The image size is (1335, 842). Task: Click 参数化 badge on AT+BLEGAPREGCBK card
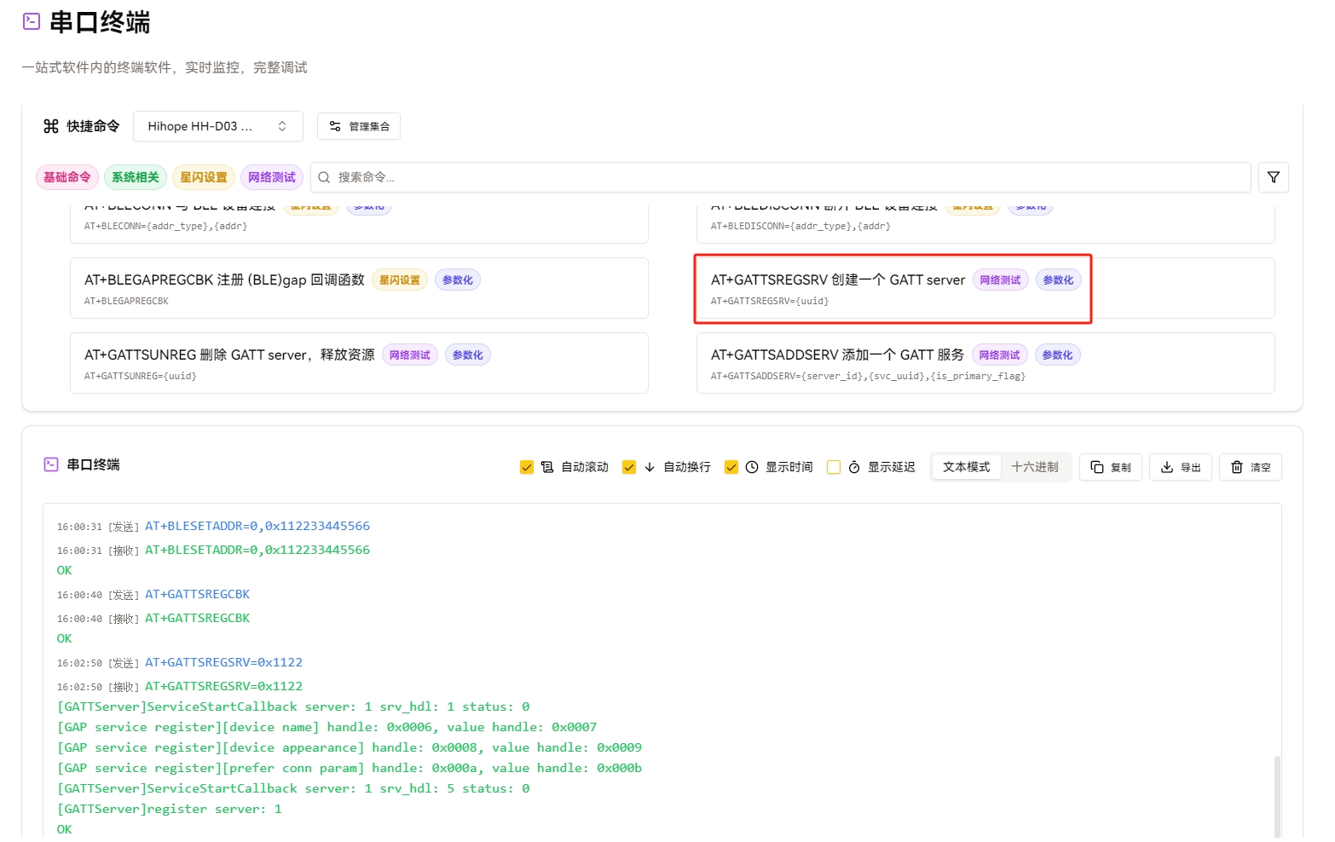pos(458,280)
